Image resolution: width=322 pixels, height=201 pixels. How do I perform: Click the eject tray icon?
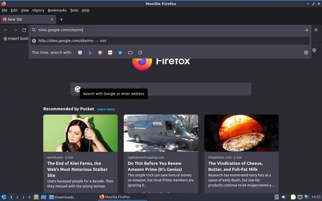tap(276, 197)
